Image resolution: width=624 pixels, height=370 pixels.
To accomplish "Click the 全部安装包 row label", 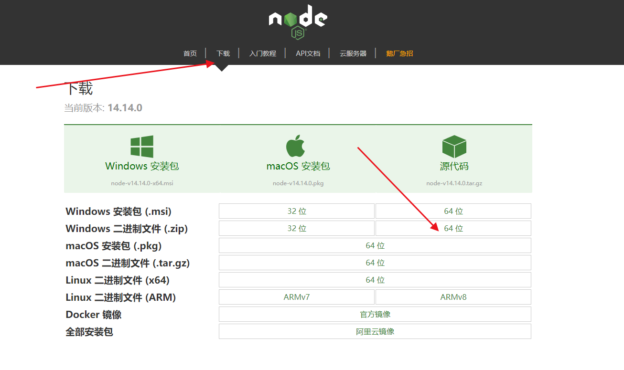I will click(89, 332).
